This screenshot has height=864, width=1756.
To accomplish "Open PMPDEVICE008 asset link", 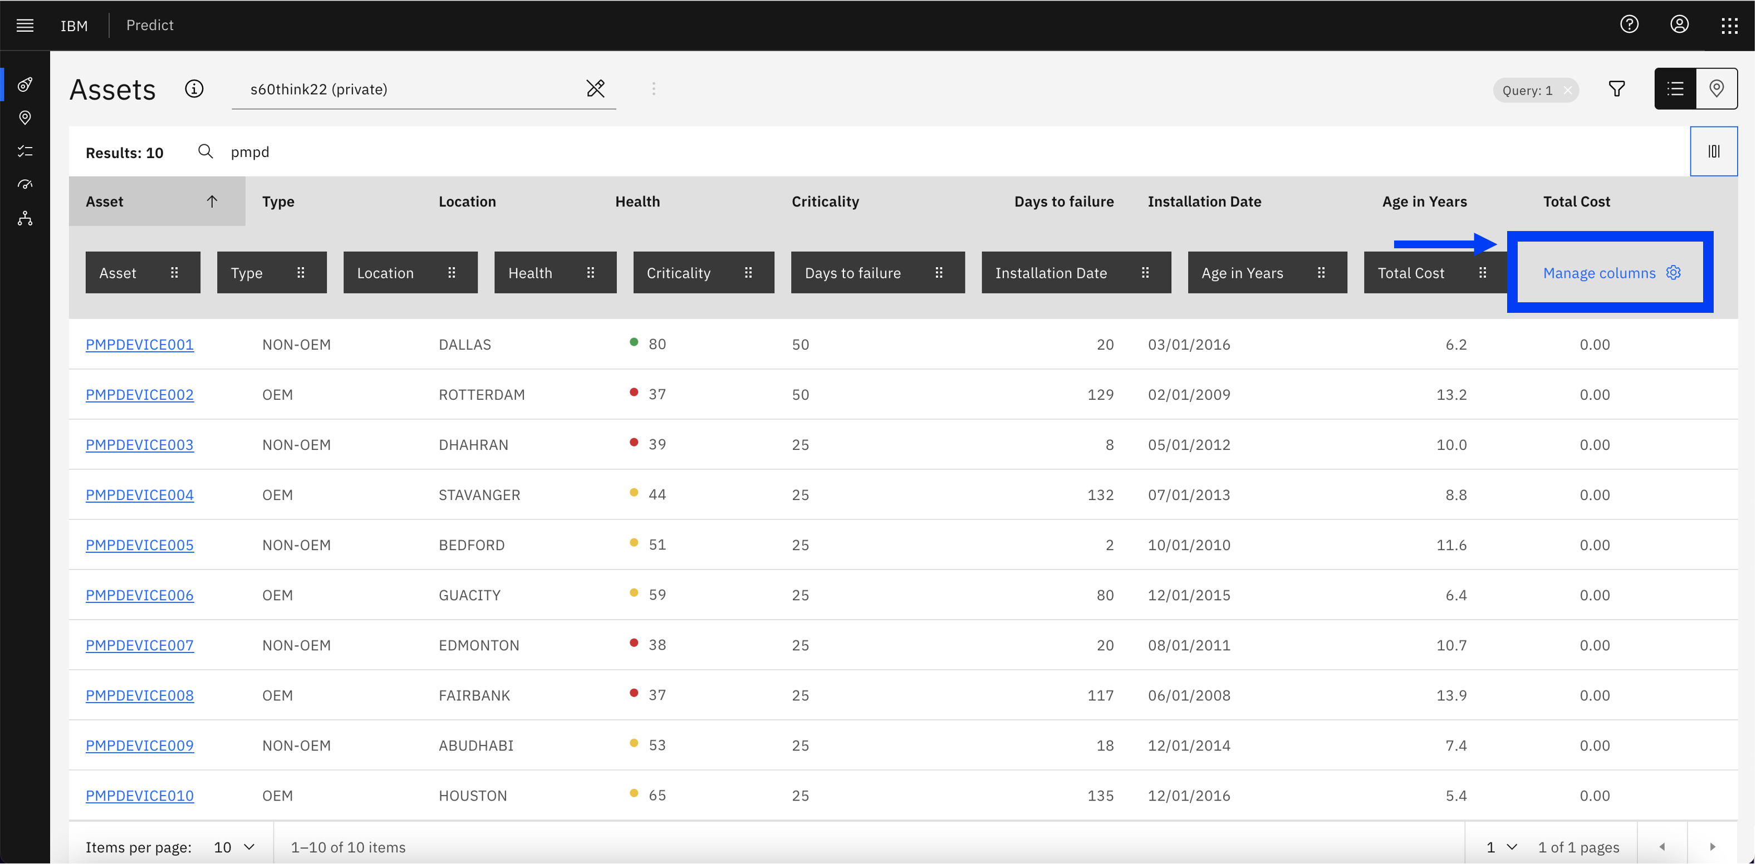I will (x=140, y=695).
